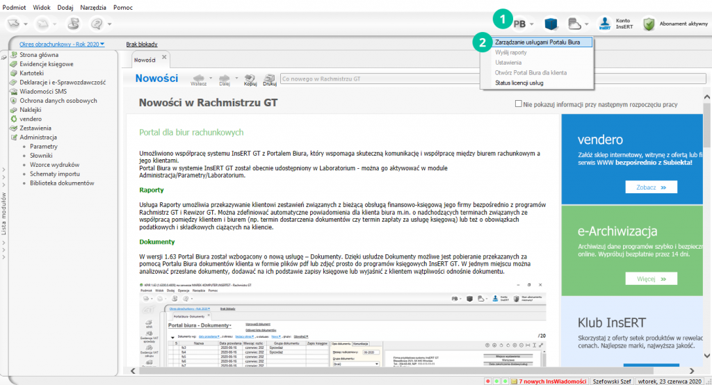Click Szefowski Szef in status bar
Viewport: 712px width, 385px height.
[612, 382]
